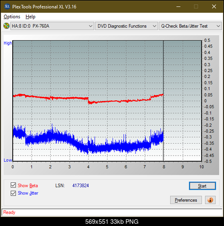The width and height of the screenshot is (224, 226).
Task: Start the Beta/Jitter test
Action: point(202,186)
